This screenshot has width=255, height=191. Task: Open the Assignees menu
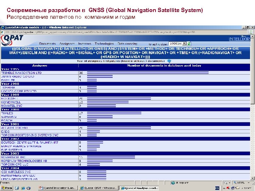[x=67, y=44]
